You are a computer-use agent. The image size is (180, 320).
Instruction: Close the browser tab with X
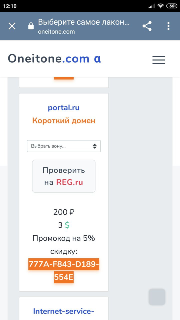(x=12, y=26)
